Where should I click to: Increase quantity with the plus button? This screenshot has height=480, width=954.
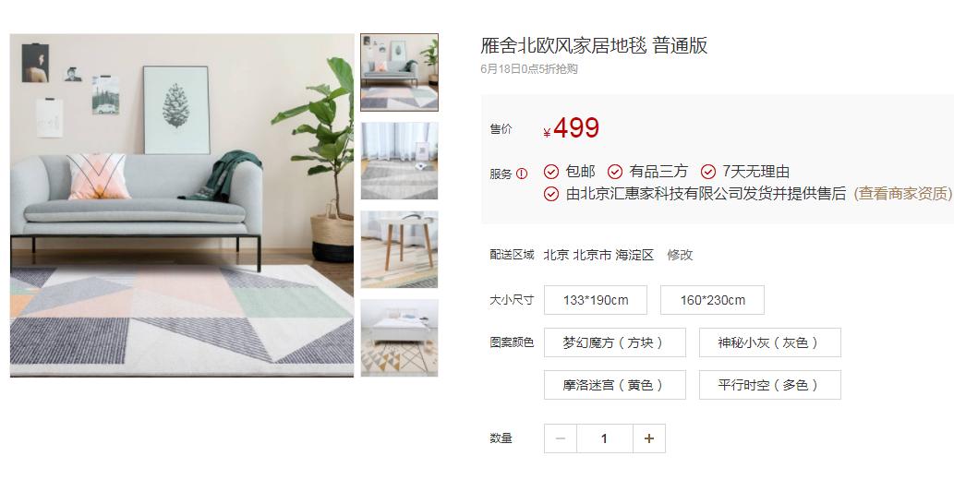pyautogui.click(x=649, y=438)
